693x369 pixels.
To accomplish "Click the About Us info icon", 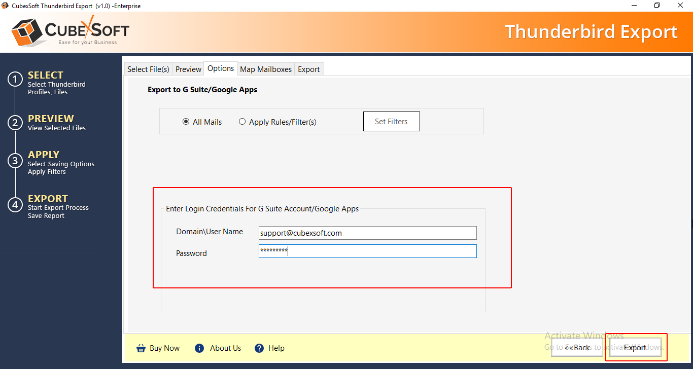I will click(x=199, y=348).
